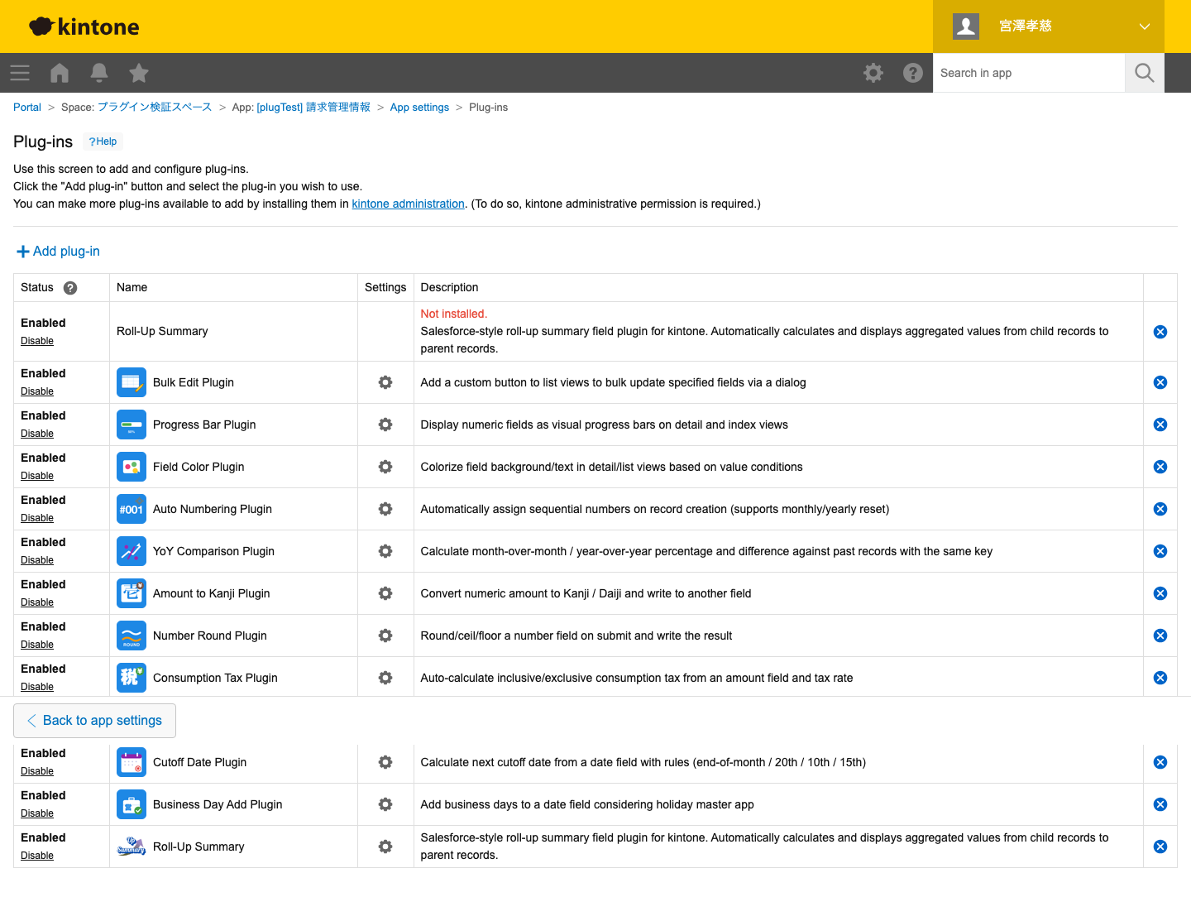
Task: Open the notifications bell
Action: click(x=99, y=73)
